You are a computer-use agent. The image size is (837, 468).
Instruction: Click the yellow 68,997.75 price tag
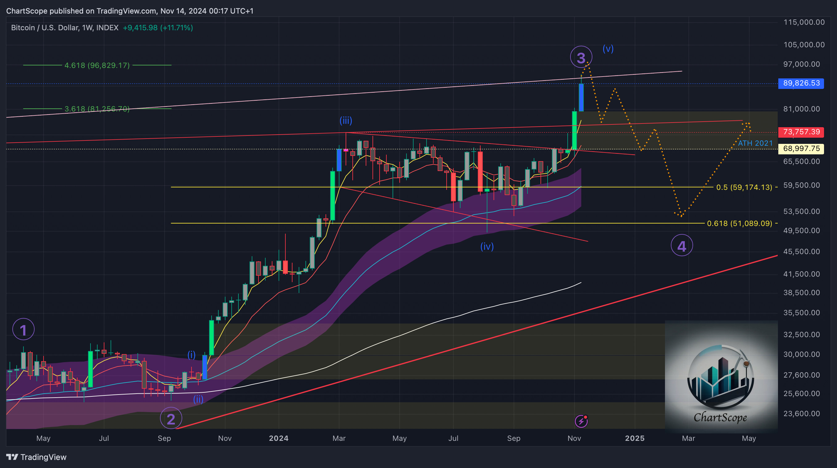point(801,149)
